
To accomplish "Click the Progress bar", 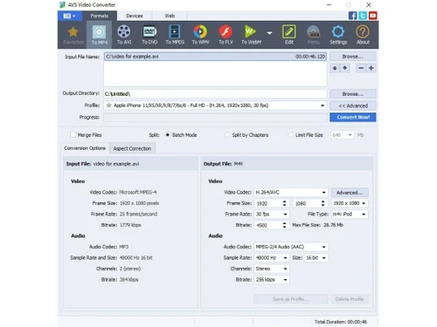I will 215,117.
